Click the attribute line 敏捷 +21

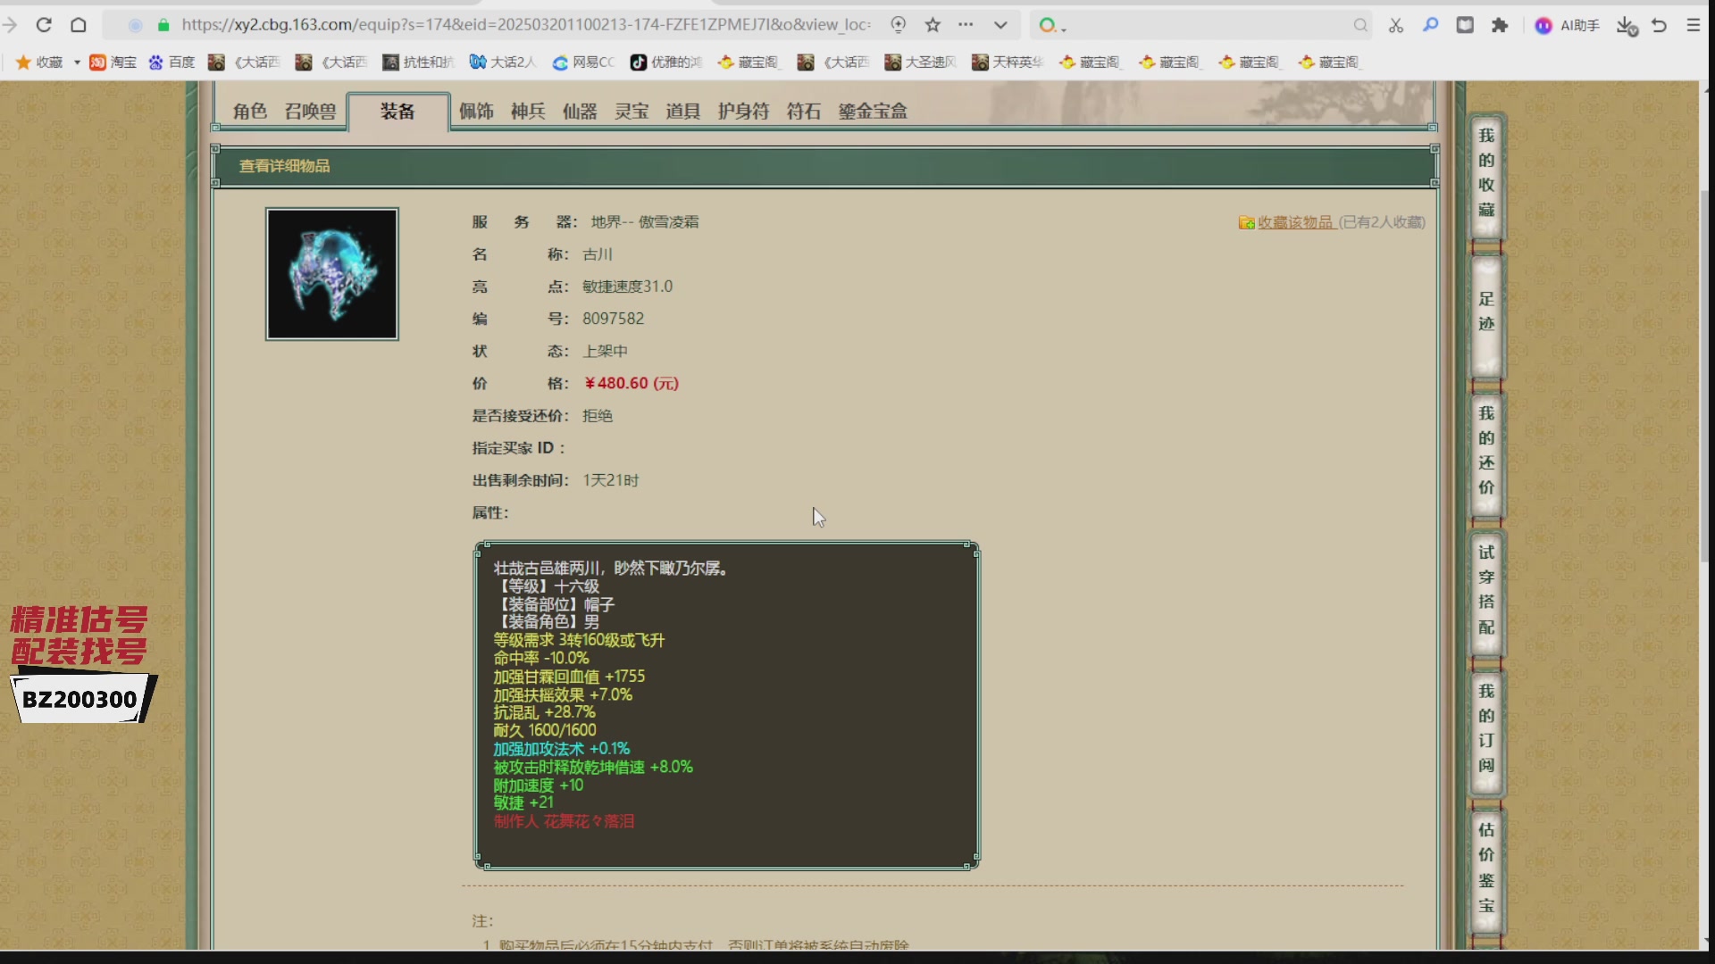tap(523, 802)
